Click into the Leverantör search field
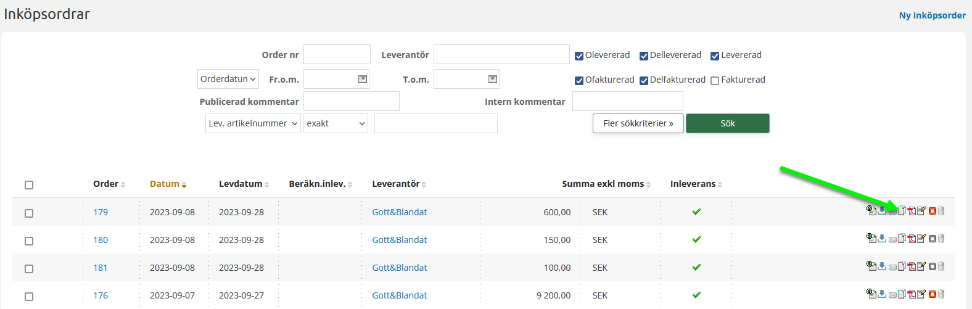 click(501, 54)
